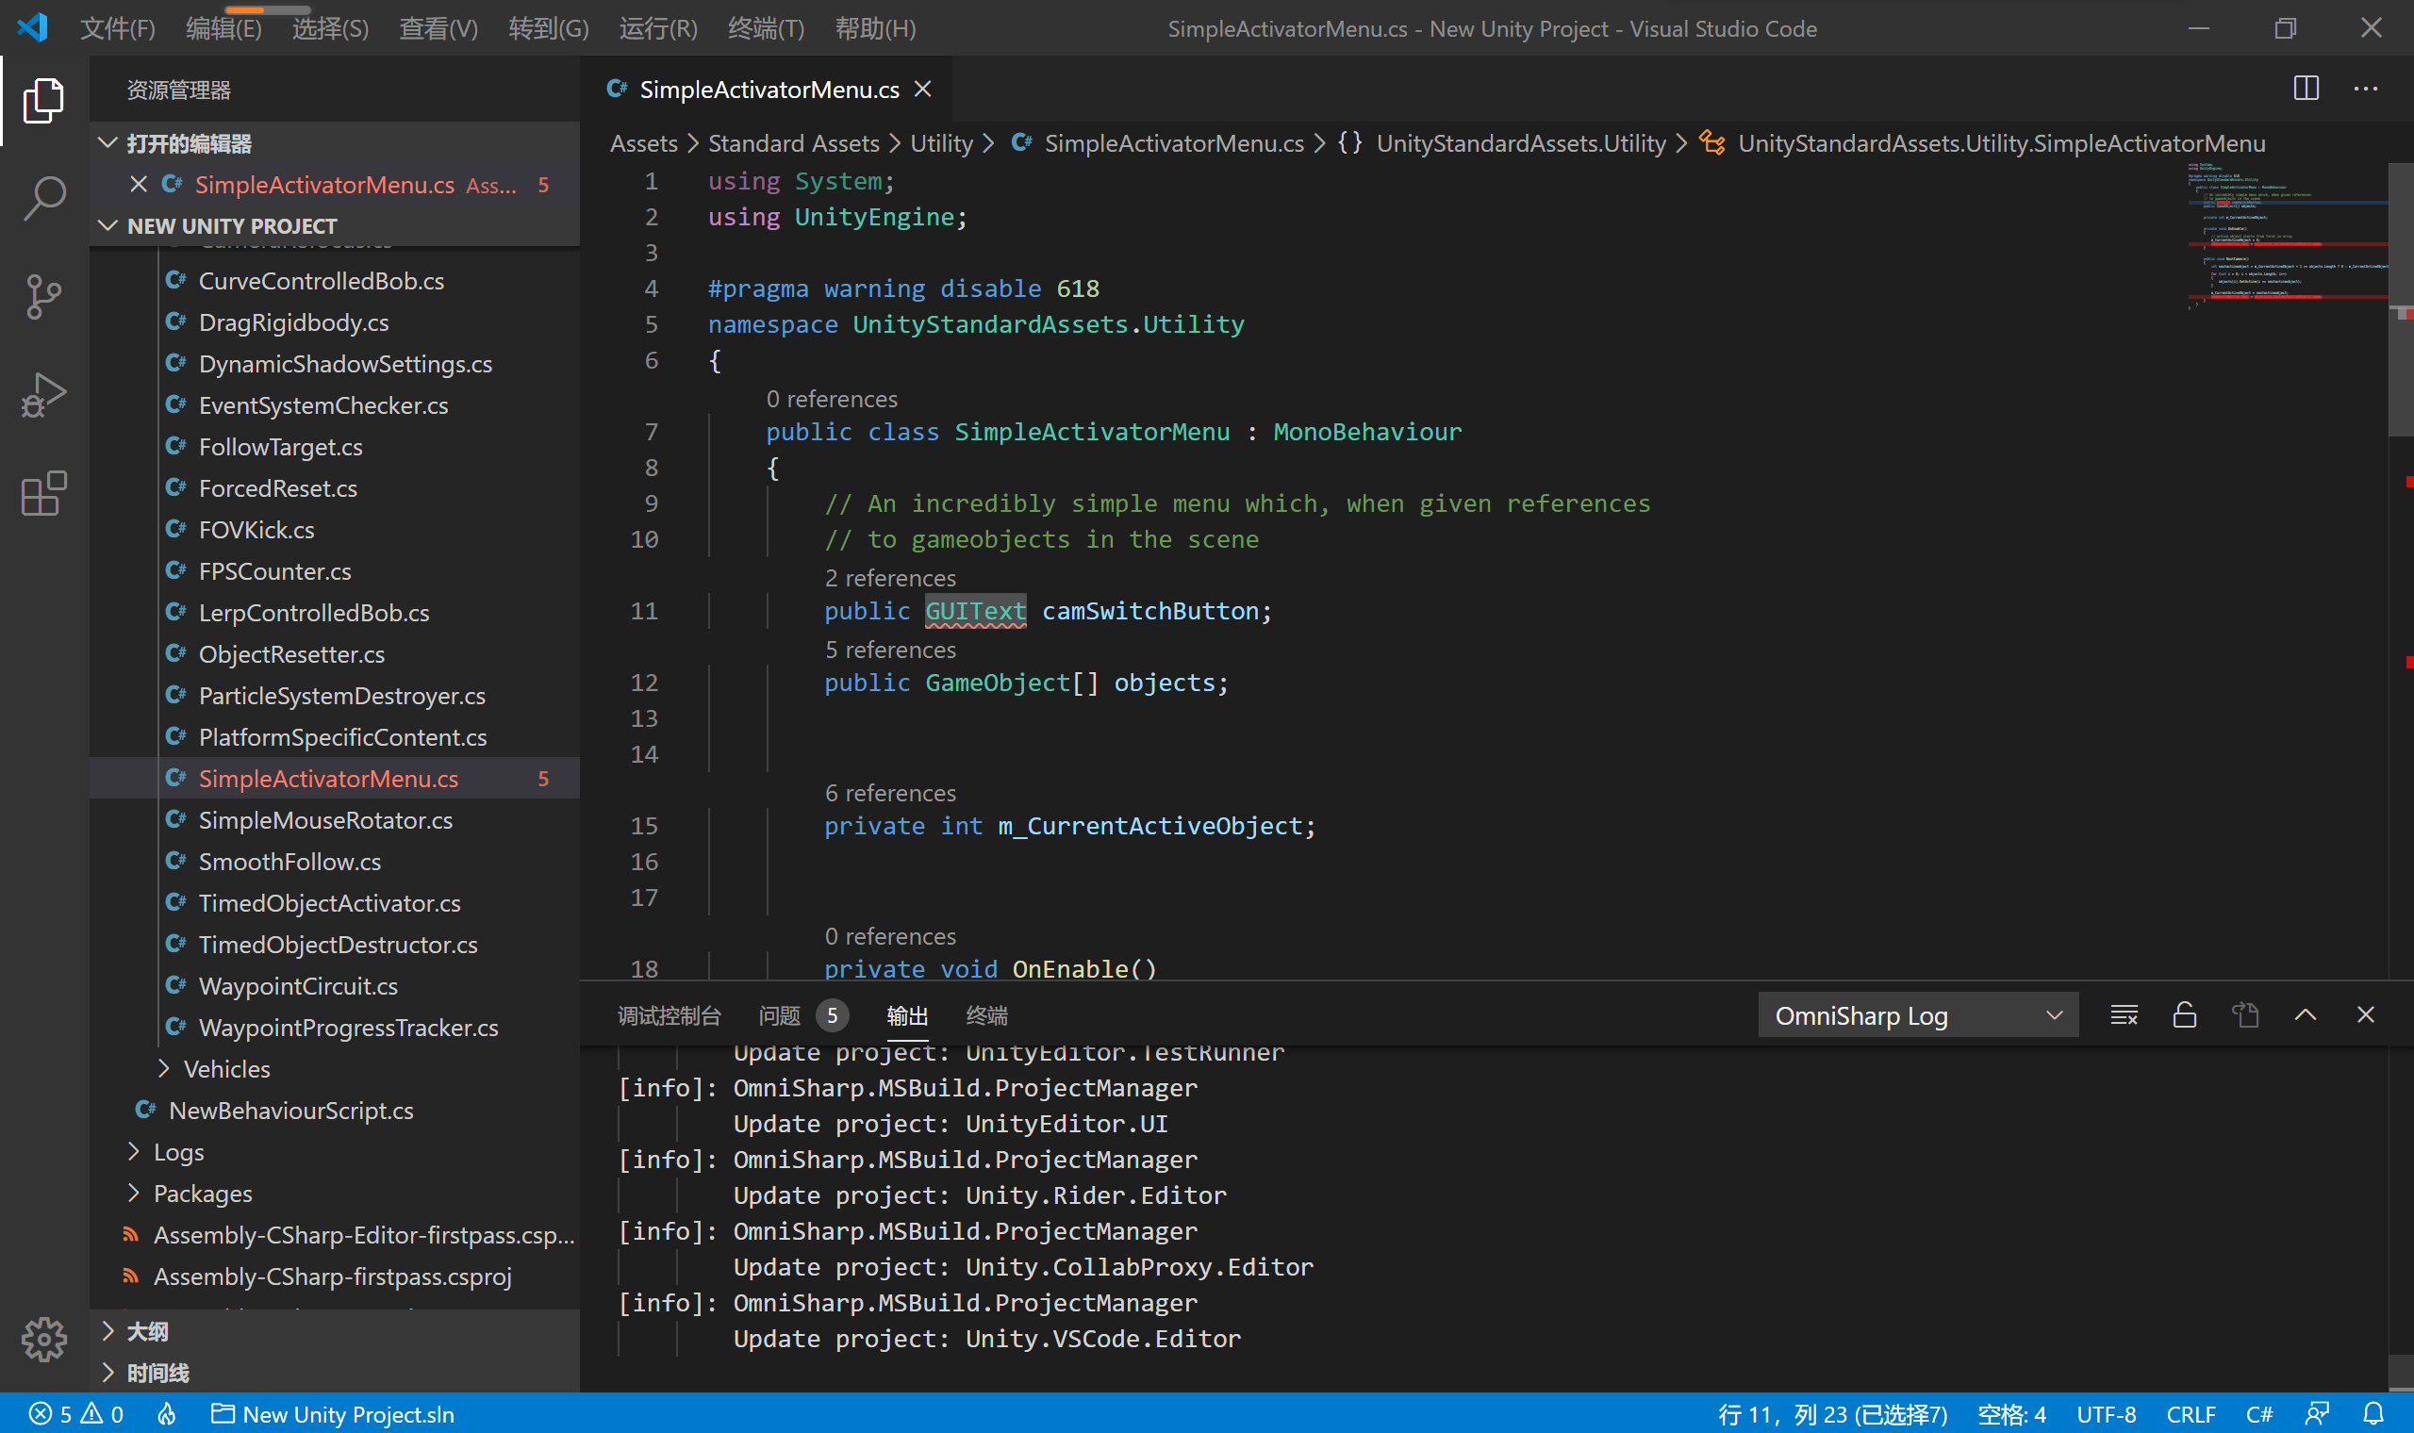Open the Run and Debug view

coord(43,396)
